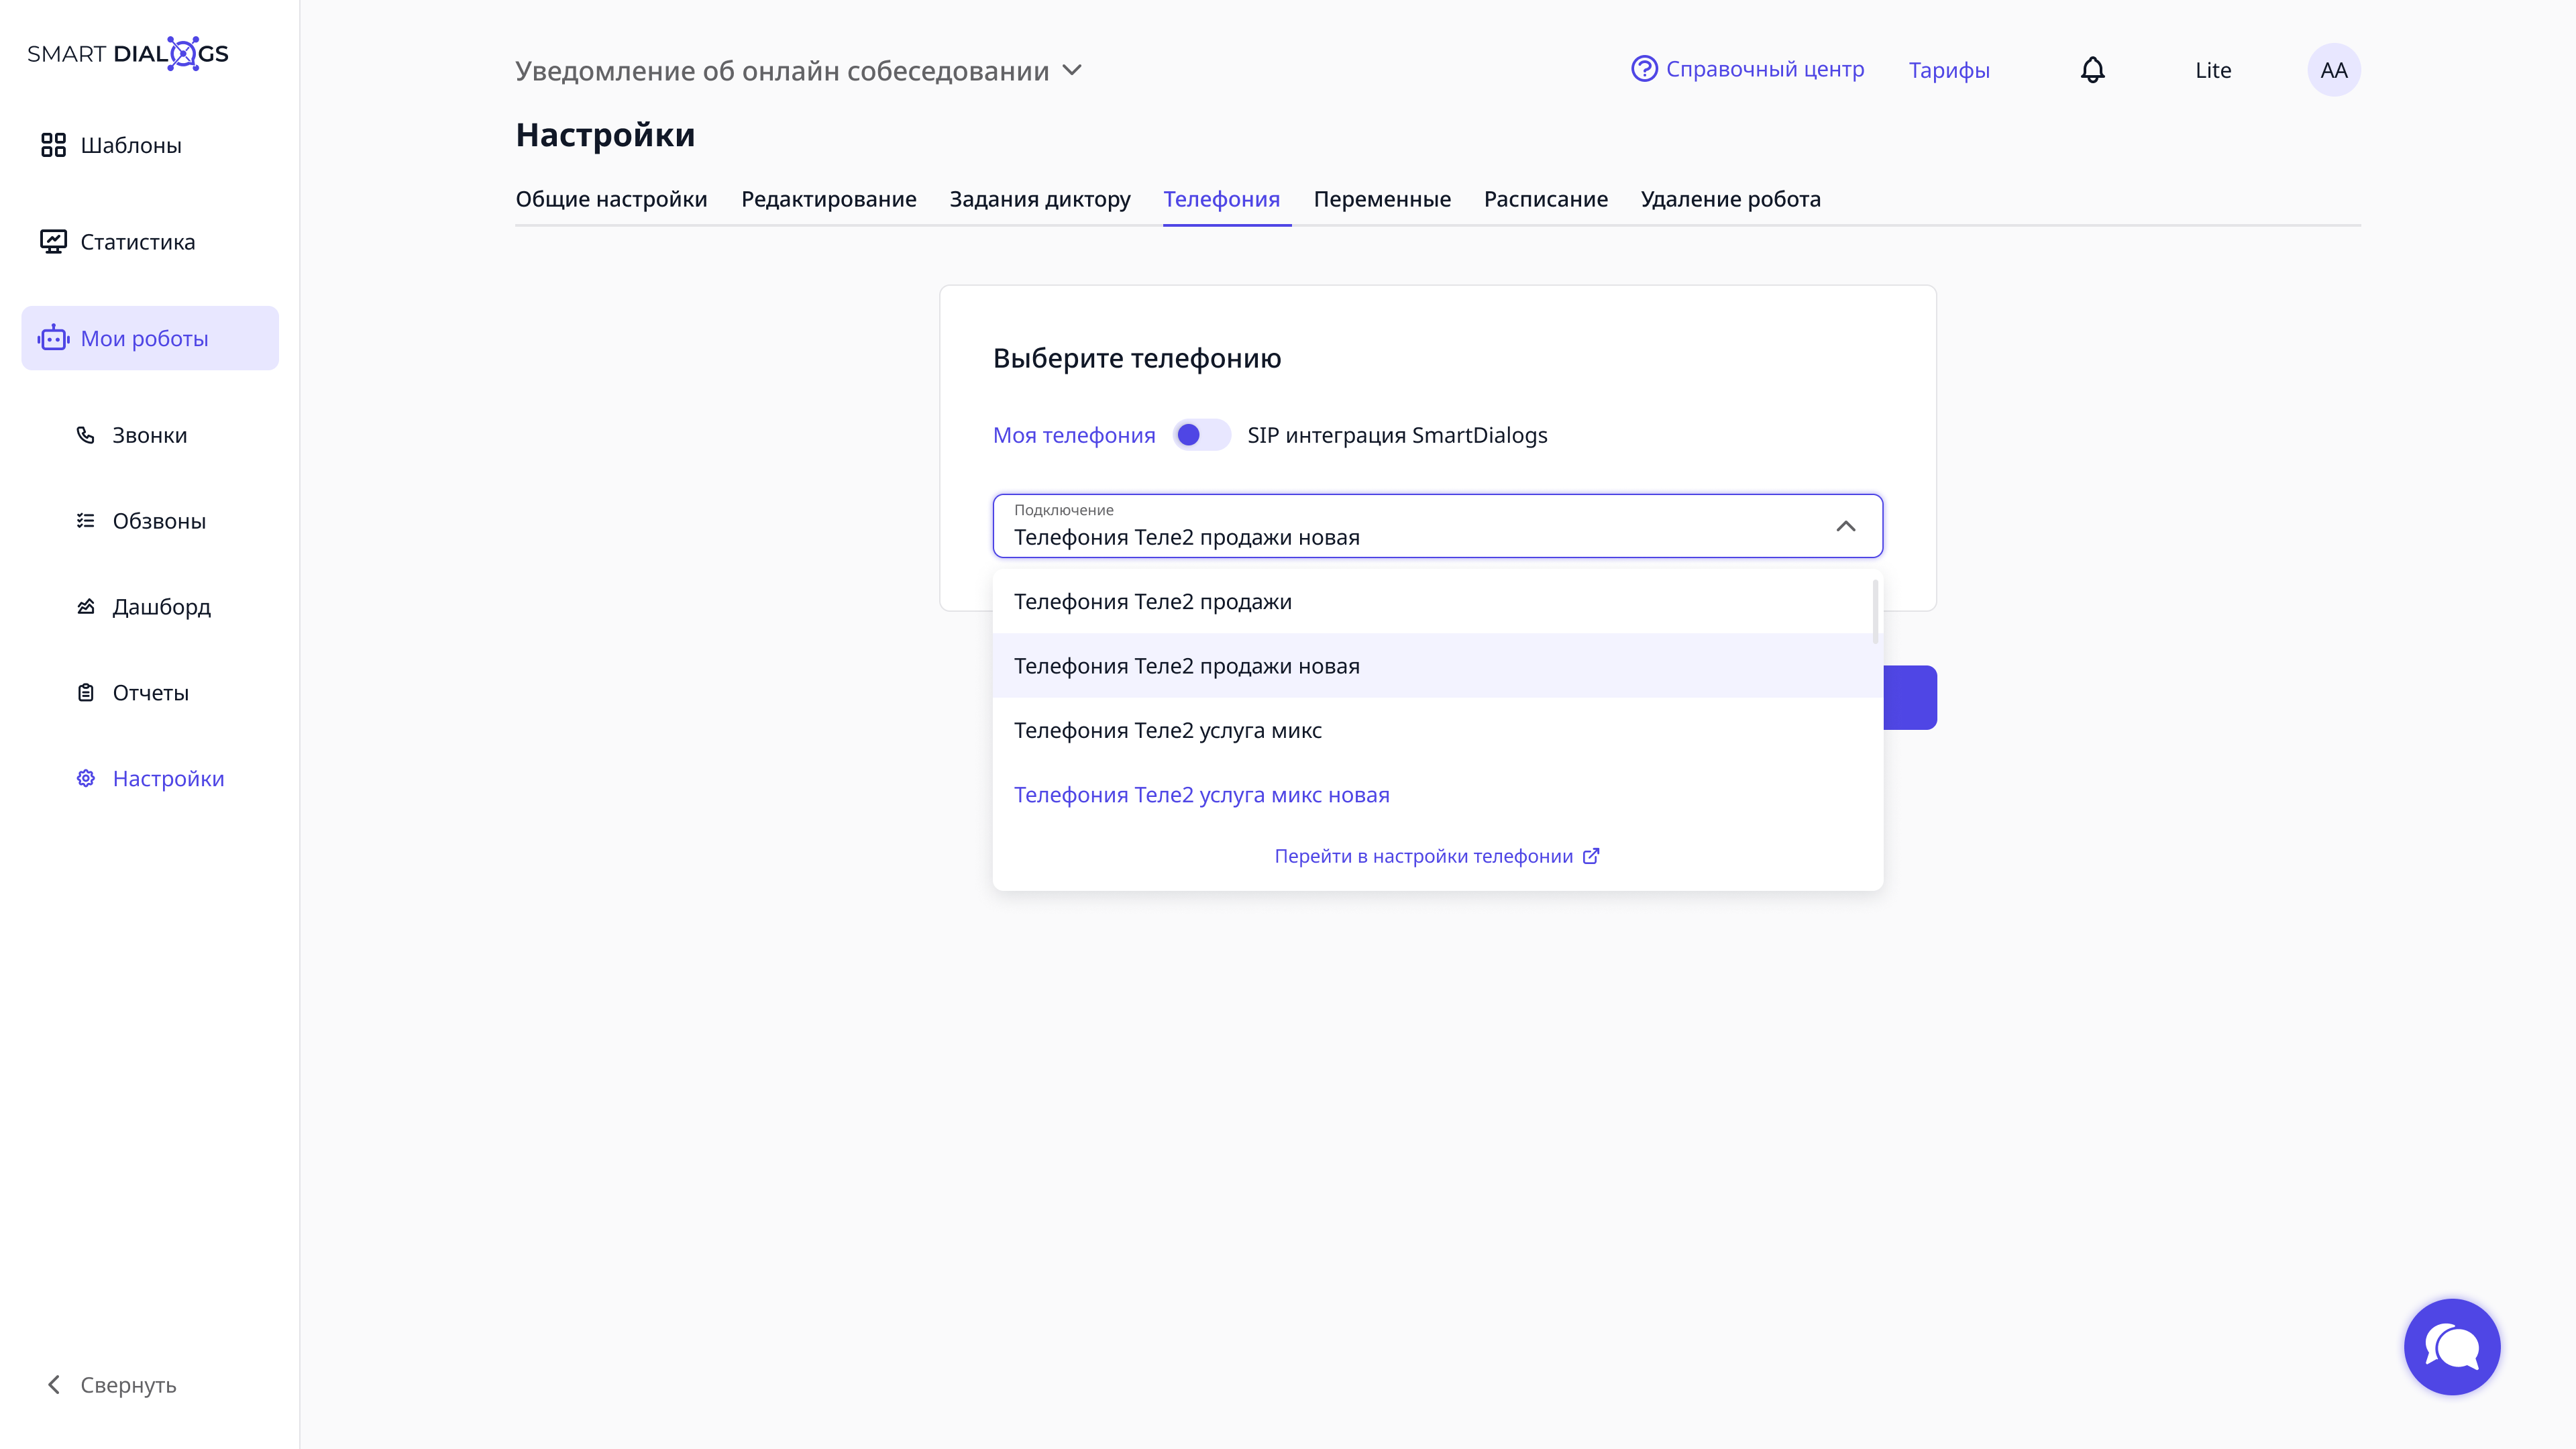Click the Мои роботы robot icon

coord(53,338)
